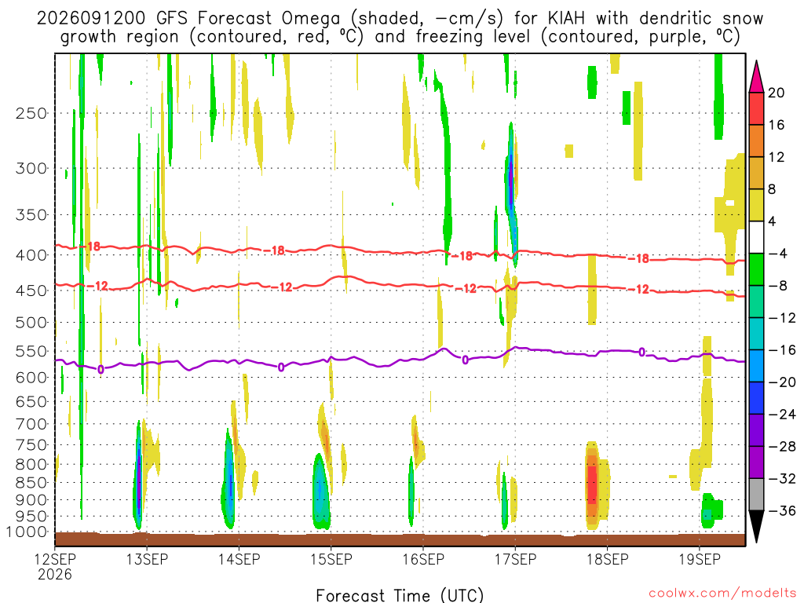The width and height of the screenshot is (804, 603).
Task: Click the 500 pressure level label
Action: [31, 323]
